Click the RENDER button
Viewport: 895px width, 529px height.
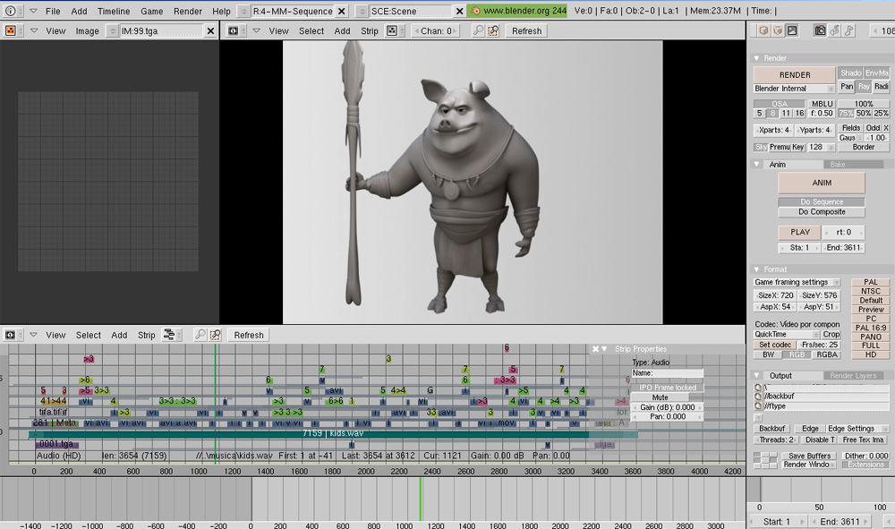click(795, 75)
